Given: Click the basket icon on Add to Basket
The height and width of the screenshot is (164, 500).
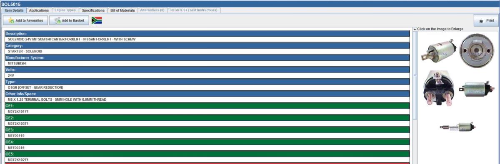Looking at the screenshot, I should point(57,20).
